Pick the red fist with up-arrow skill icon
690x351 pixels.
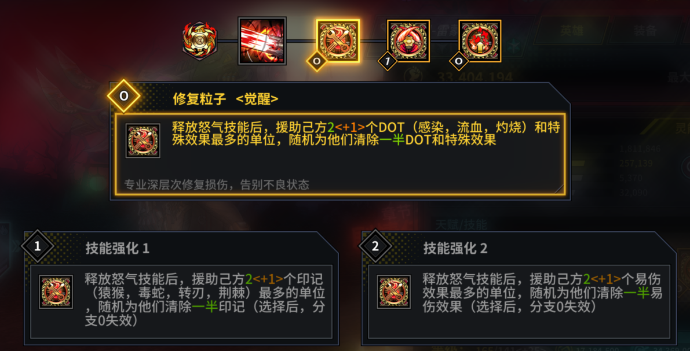pos(480,41)
